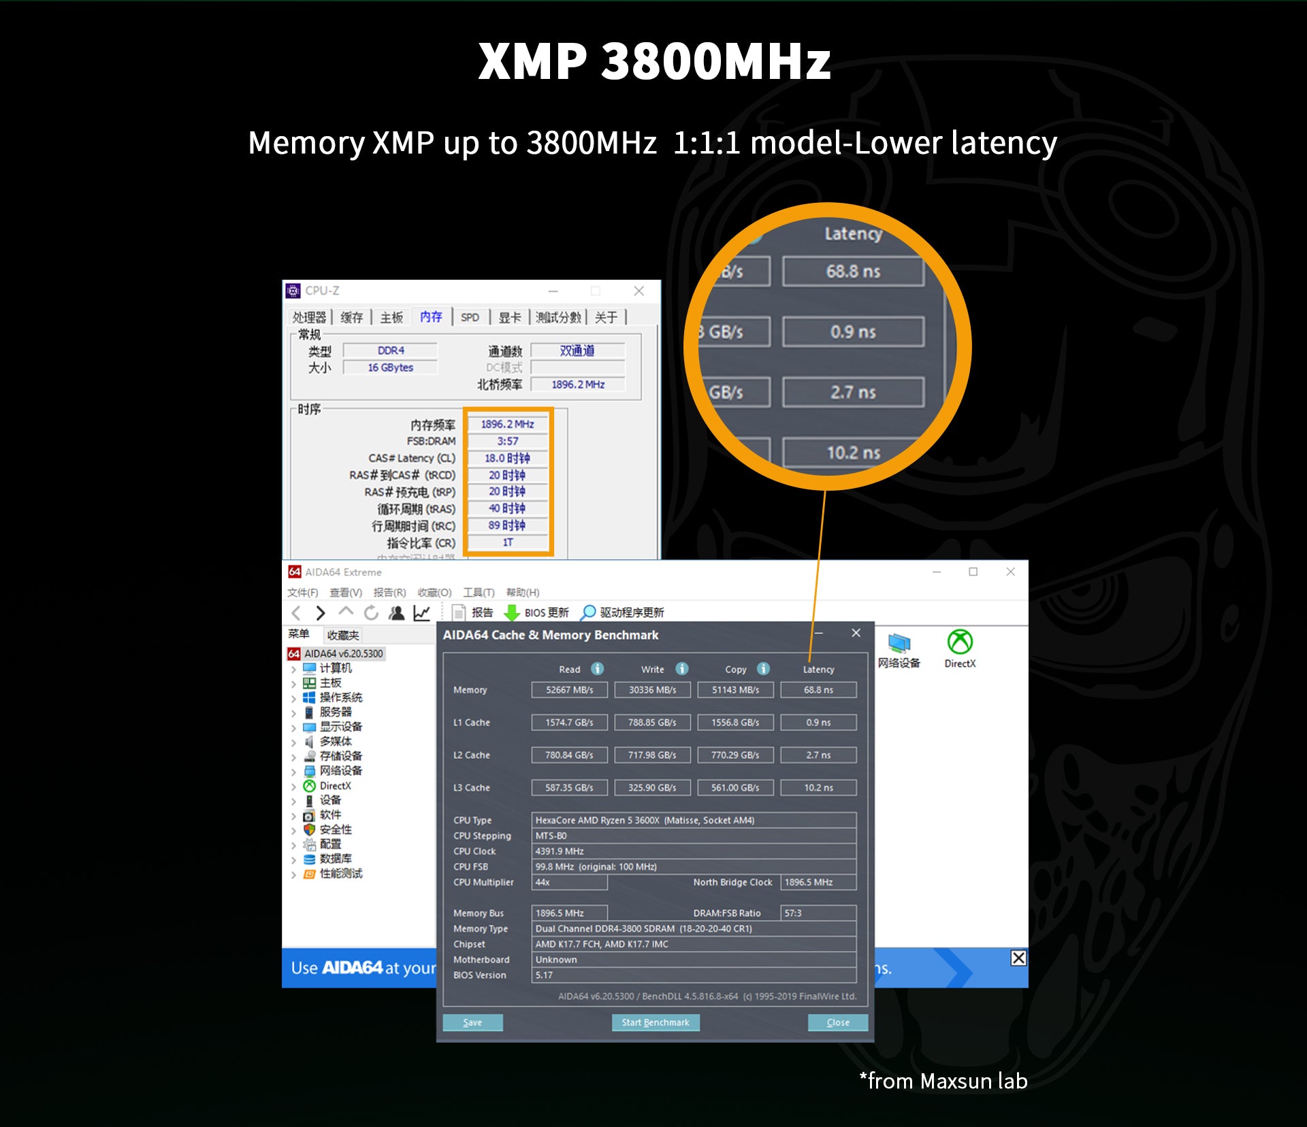Click the info icon beside Read column
This screenshot has height=1127, width=1307.
tap(597, 669)
